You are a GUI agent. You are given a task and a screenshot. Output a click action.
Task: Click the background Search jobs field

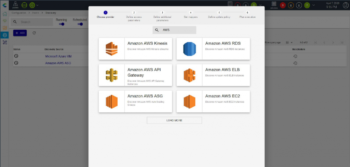(x=32, y=22)
